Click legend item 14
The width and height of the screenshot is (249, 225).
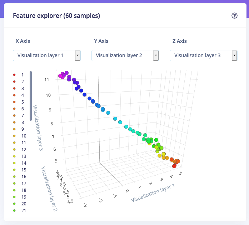20,163
